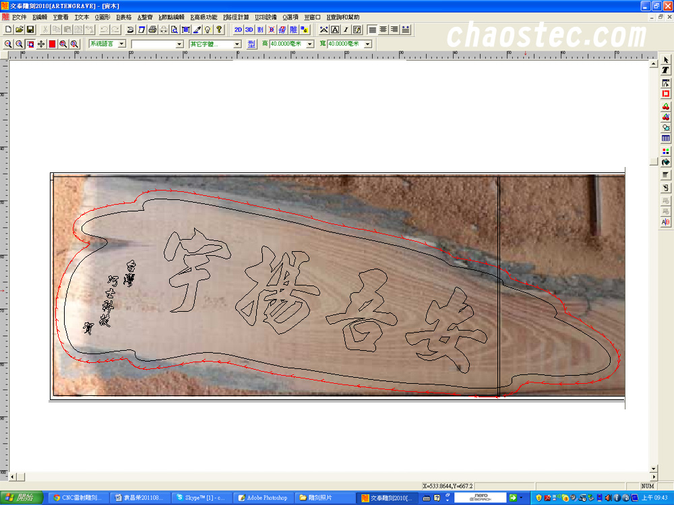Select the pan four-arrow move tool
Viewport: 674px width, 505px height.
[41, 44]
